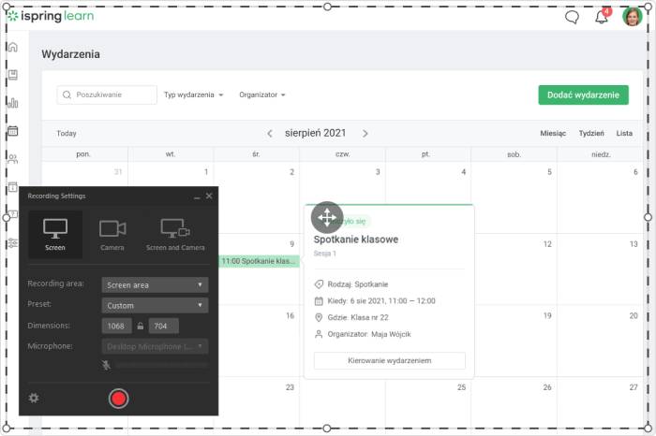Open the Preset Custom dropdown

(155, 305)
